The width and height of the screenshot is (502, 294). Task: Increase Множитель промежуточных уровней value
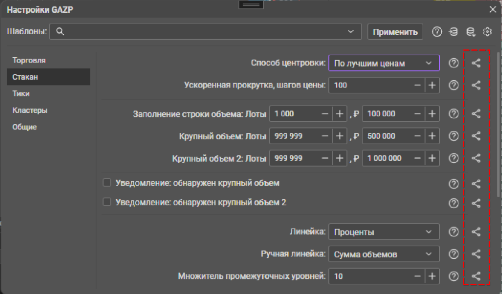tap(432, 276)
